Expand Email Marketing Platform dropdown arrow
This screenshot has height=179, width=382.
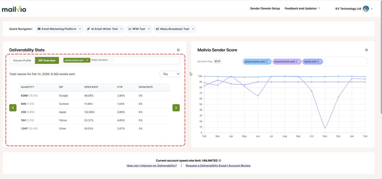pyautogui.click(x=80, y=29)
